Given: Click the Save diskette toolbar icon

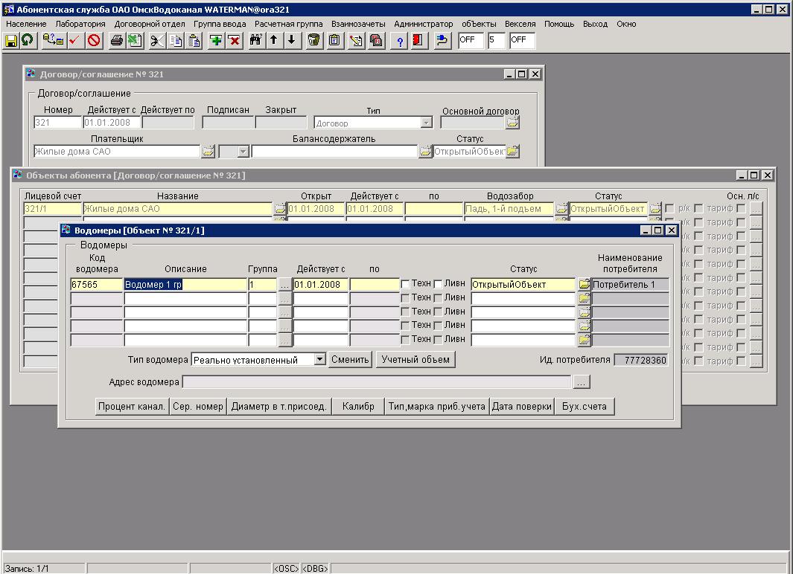Looking at the screenshot, I should 11,40.
